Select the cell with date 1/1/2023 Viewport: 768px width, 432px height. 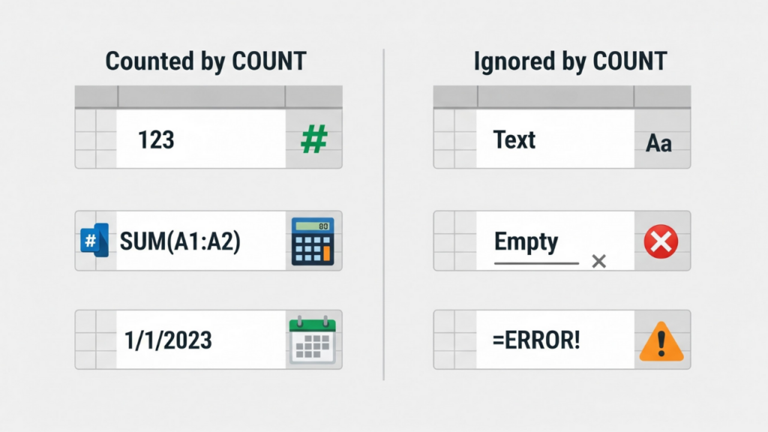[200, 340]
